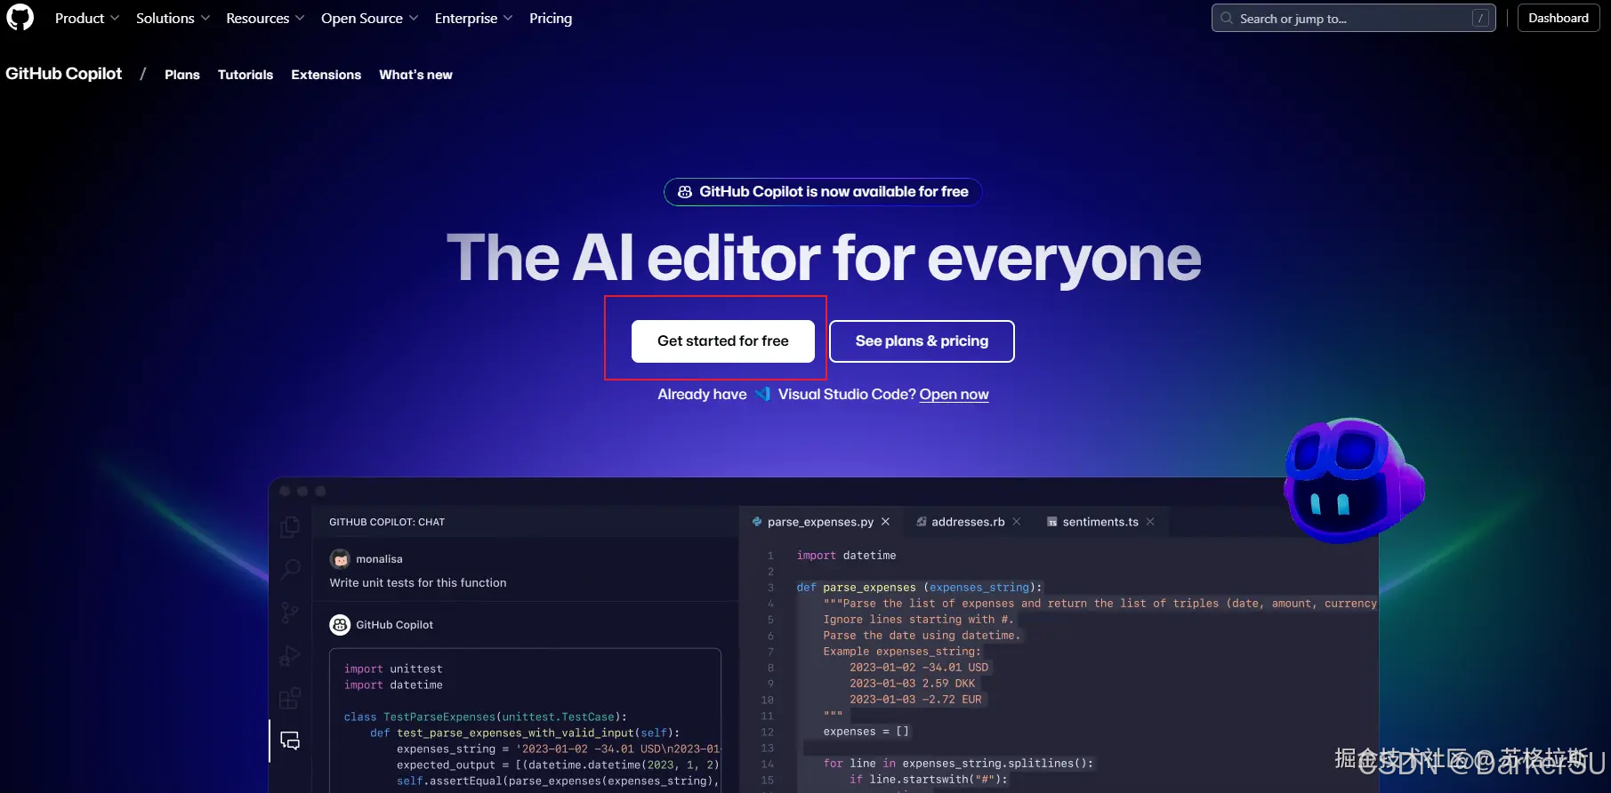
Task: Select the Copilot Chat icon in sidebar
Action: pos(290,741)
